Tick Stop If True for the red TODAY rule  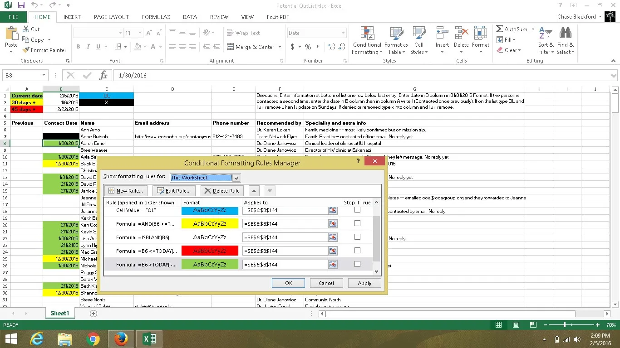(x=357, y=251)
